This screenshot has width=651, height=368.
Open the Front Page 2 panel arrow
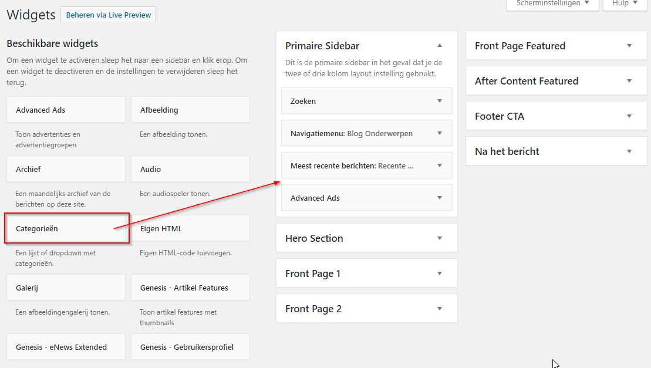tap(439, 309)
